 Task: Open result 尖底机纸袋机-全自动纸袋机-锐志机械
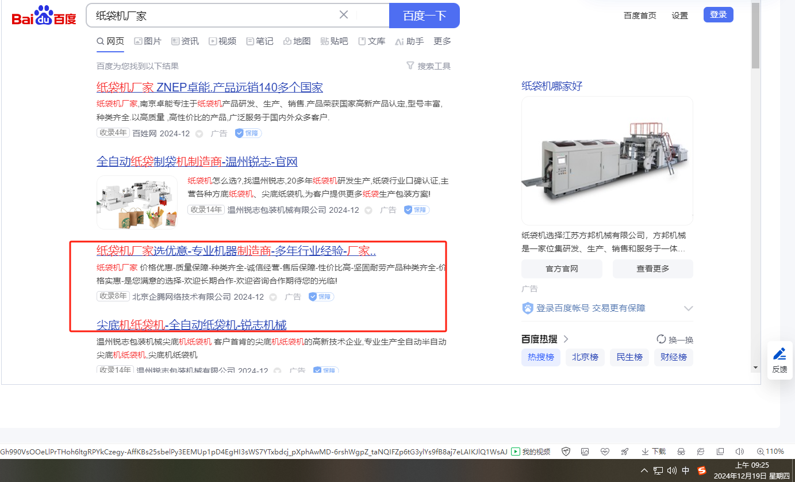pyautogui.click(x=191, y=325)
